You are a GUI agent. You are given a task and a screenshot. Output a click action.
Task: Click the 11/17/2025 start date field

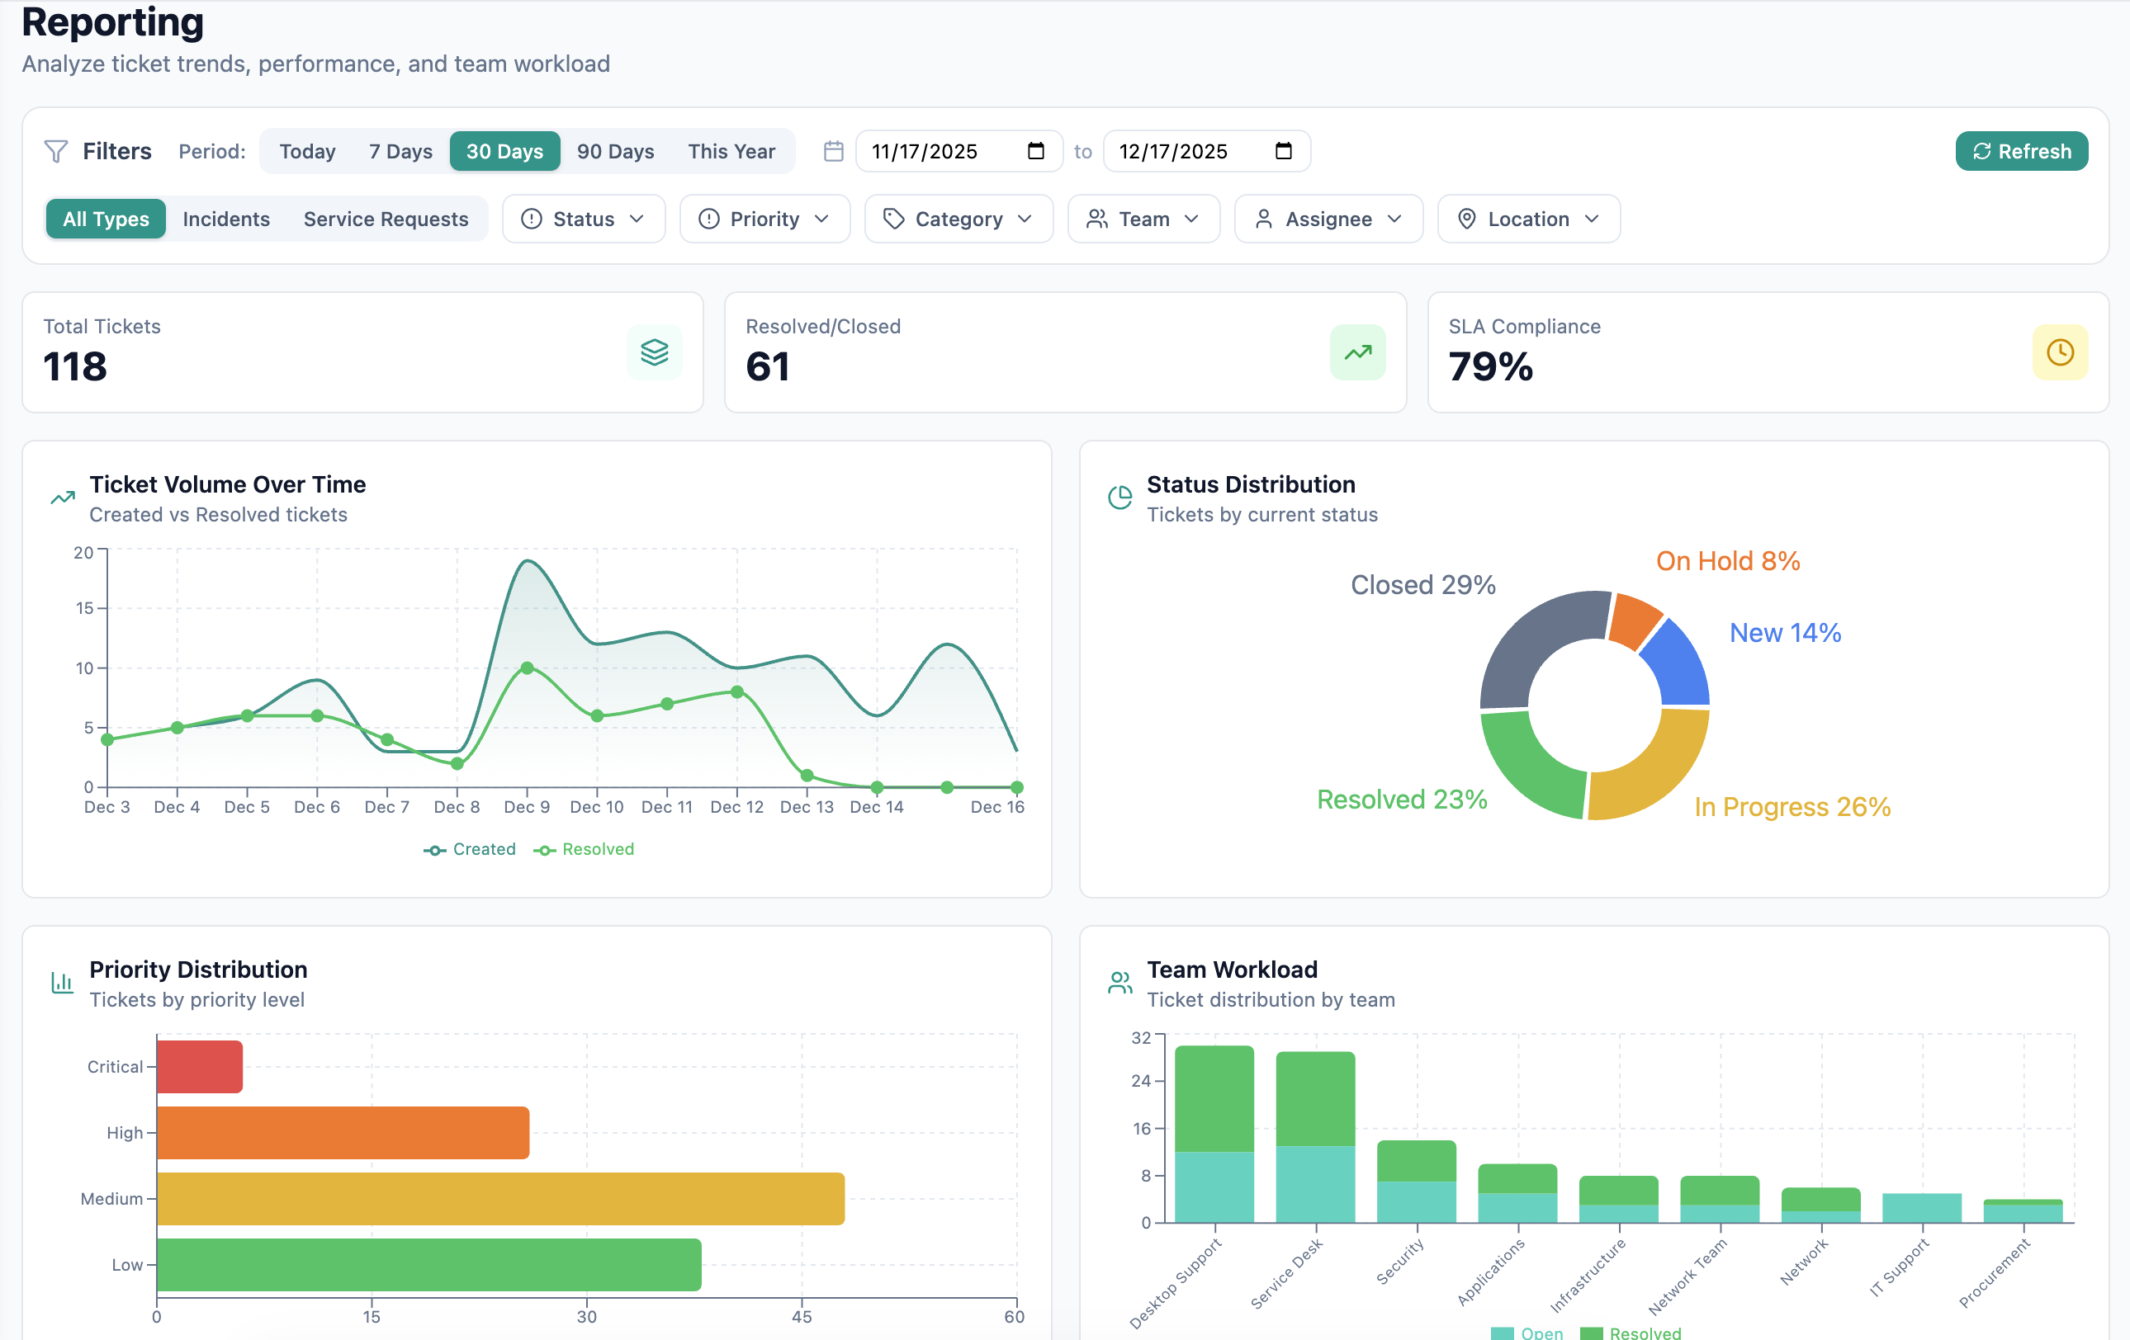[x=938, y=151]
